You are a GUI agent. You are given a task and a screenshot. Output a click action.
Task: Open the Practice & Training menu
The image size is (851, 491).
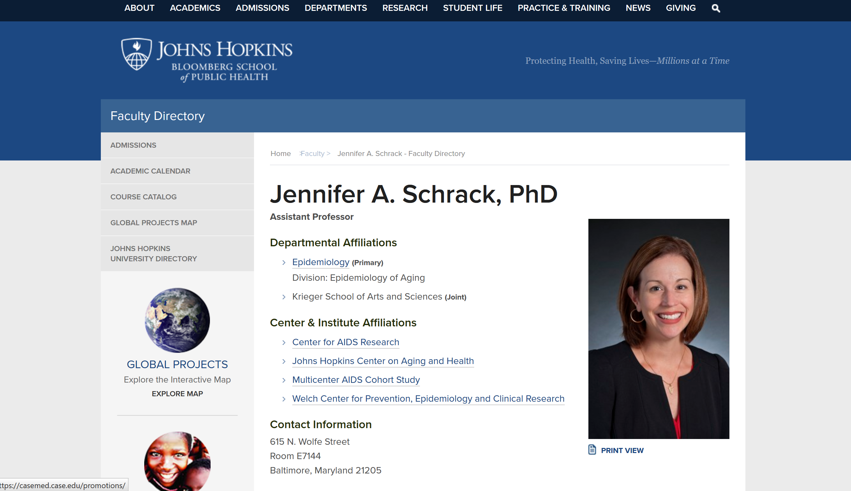[x=564, y=8]
